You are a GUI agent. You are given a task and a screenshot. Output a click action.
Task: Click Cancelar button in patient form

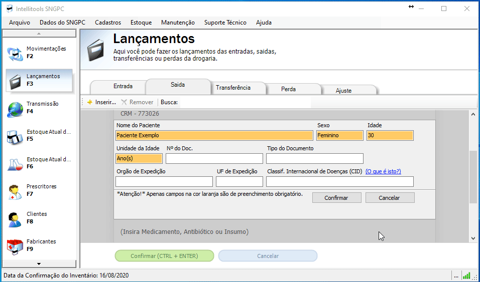coord(390,198)
